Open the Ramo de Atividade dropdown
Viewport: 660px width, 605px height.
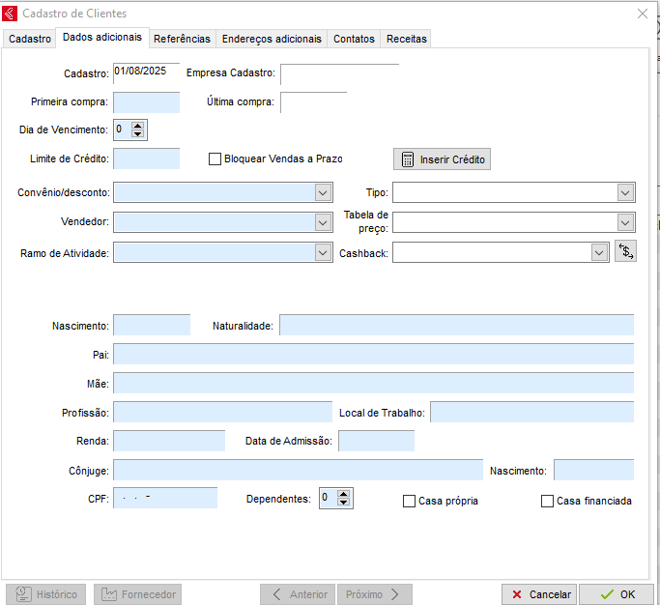[x=323, y=252]
